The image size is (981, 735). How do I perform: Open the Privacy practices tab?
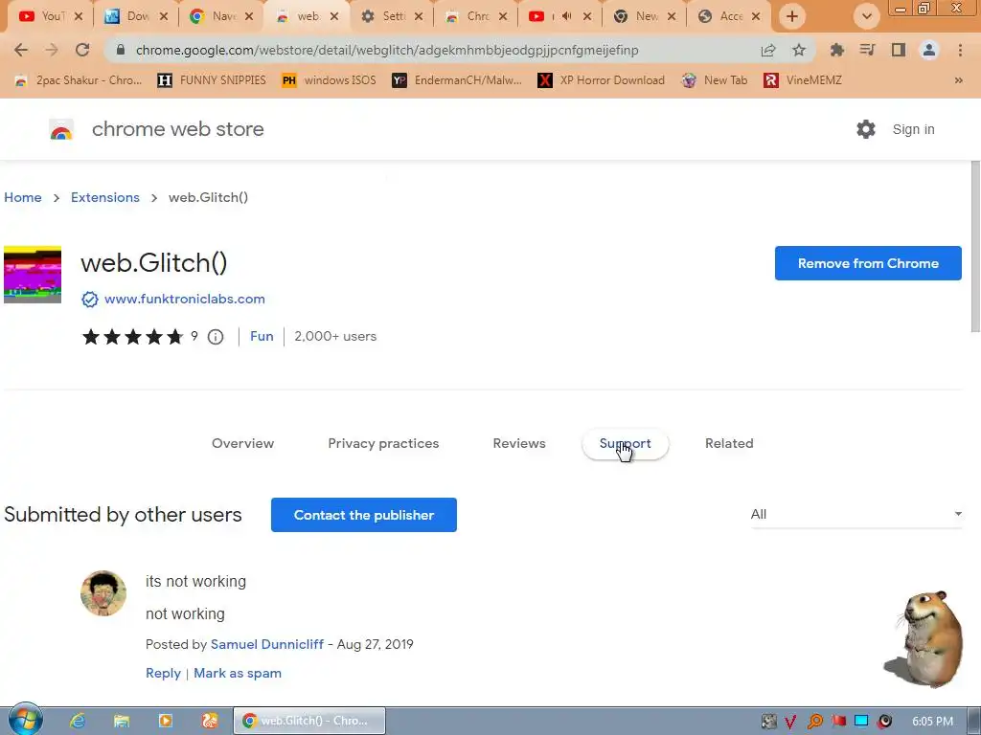tap(383, 443)
